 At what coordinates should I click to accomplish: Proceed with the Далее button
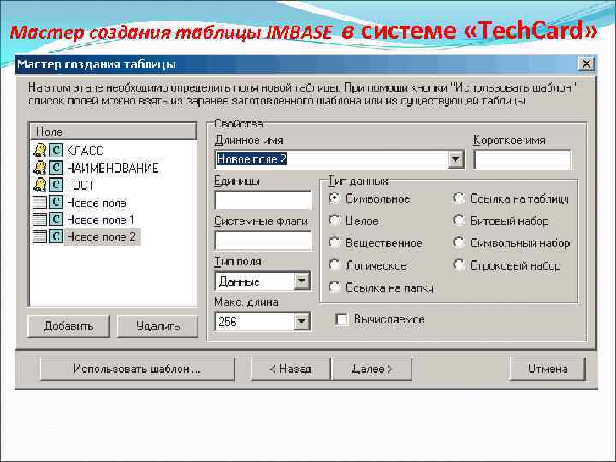coord(371,369)
